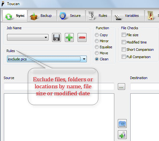The height and width of the screenshot is (141, 159).
Task: Open the Job Name dropdown
Action: [28, 37]
